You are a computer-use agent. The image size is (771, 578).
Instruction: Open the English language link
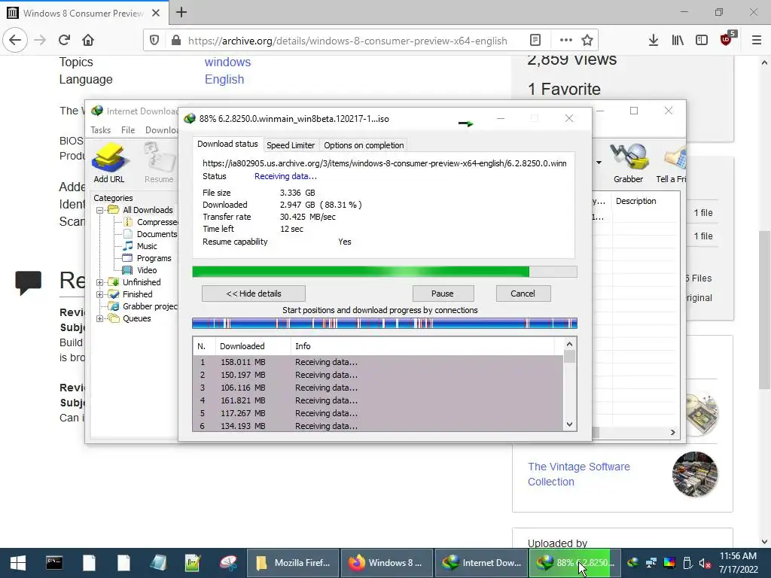click(x=224, y=79)
